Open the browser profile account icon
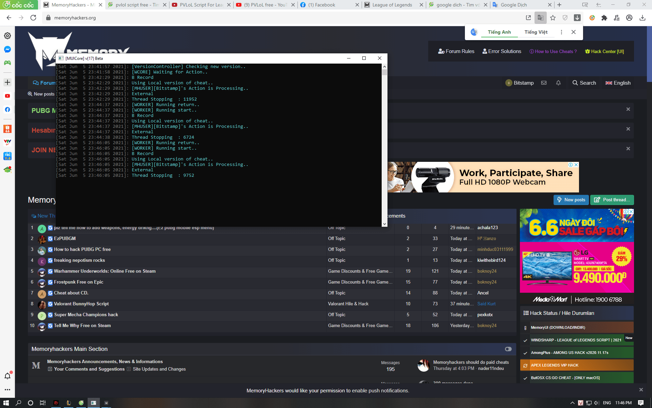This screenshot has width=652, height=408. pos(629,18)
